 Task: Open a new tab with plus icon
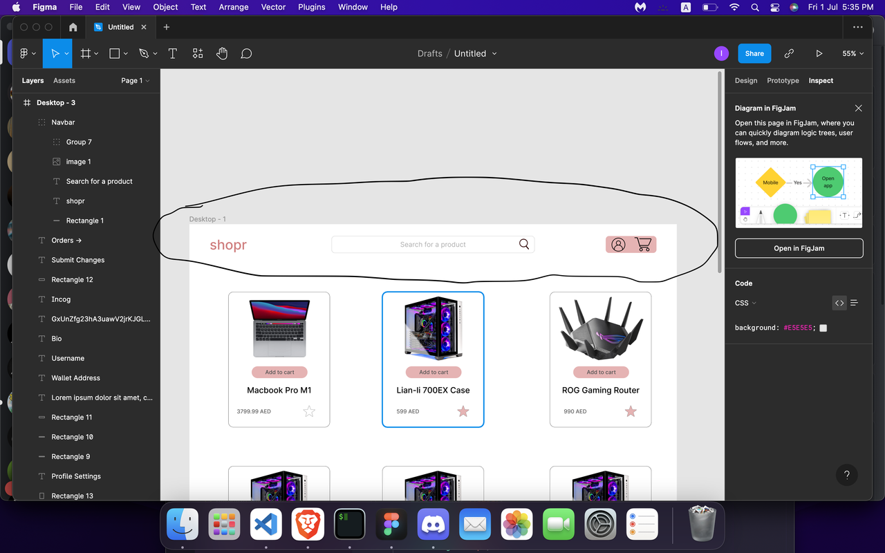[167, 27]
